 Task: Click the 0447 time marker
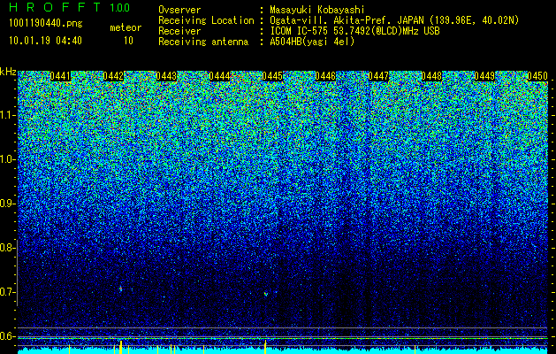point(378,76)
